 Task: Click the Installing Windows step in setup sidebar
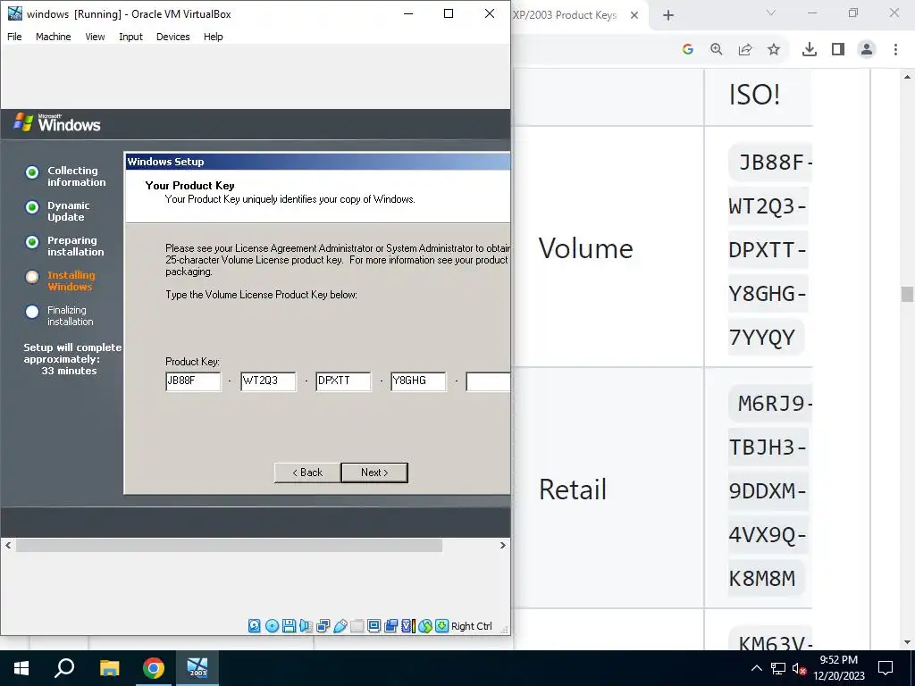71,280
